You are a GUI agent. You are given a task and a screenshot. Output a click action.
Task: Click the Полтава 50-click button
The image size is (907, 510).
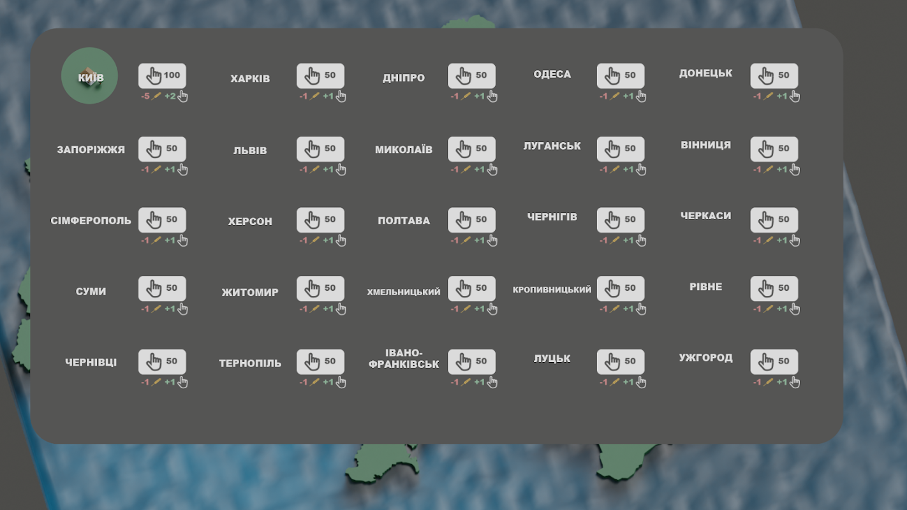point(471,220)
